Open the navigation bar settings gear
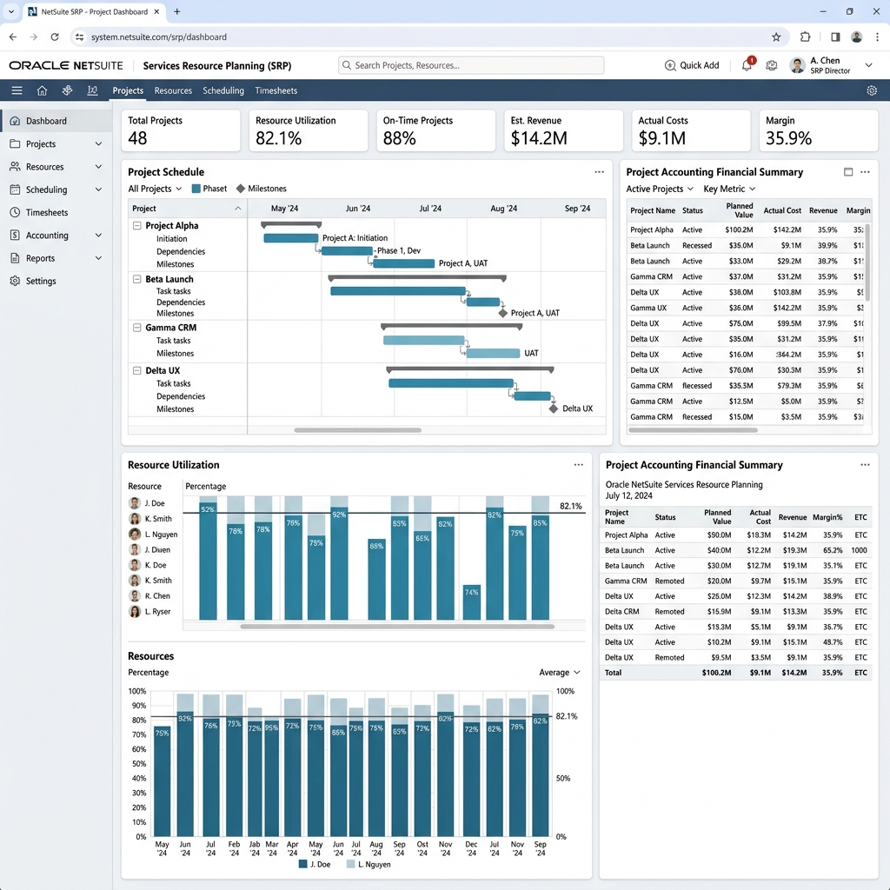Screen dimensions: 890x890 point(872,90)
